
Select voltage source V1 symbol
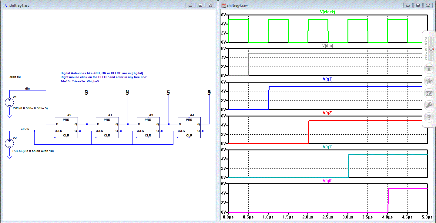pos(9,103)
